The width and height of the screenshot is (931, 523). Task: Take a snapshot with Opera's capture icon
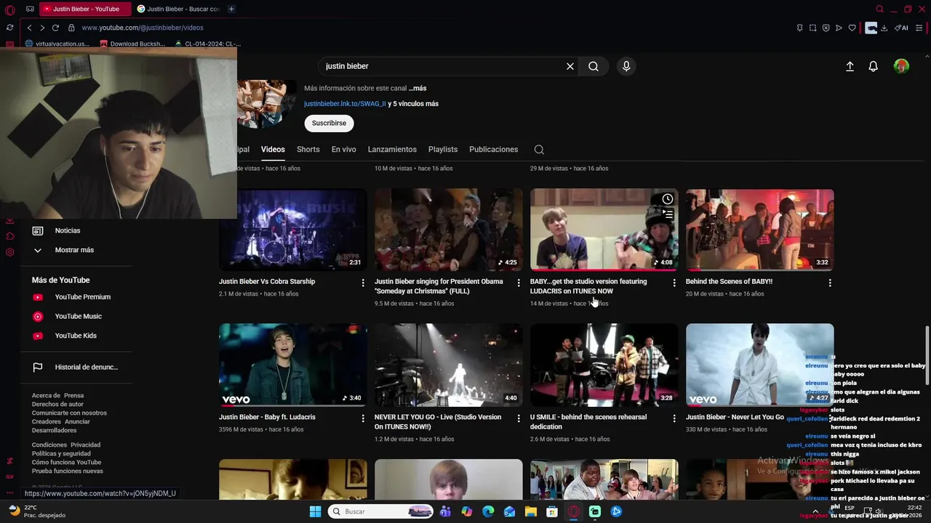click(812, 28)
